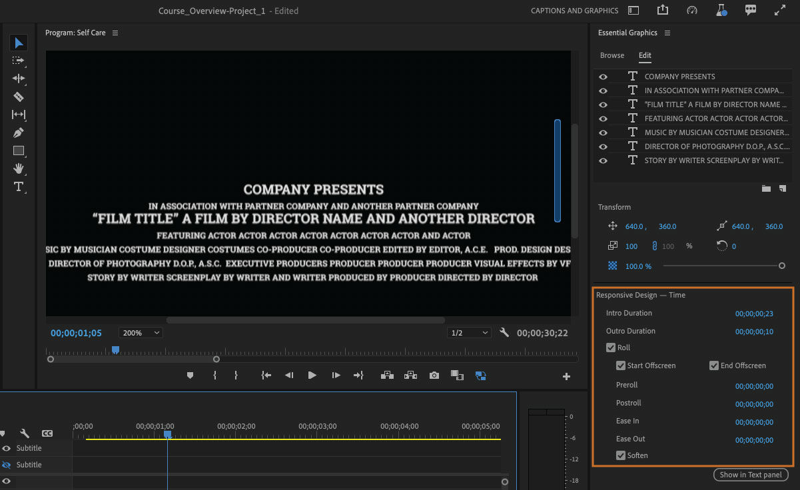Toggle the Soften checkbox
Screen dimensions: 800x490
[621, 455]
